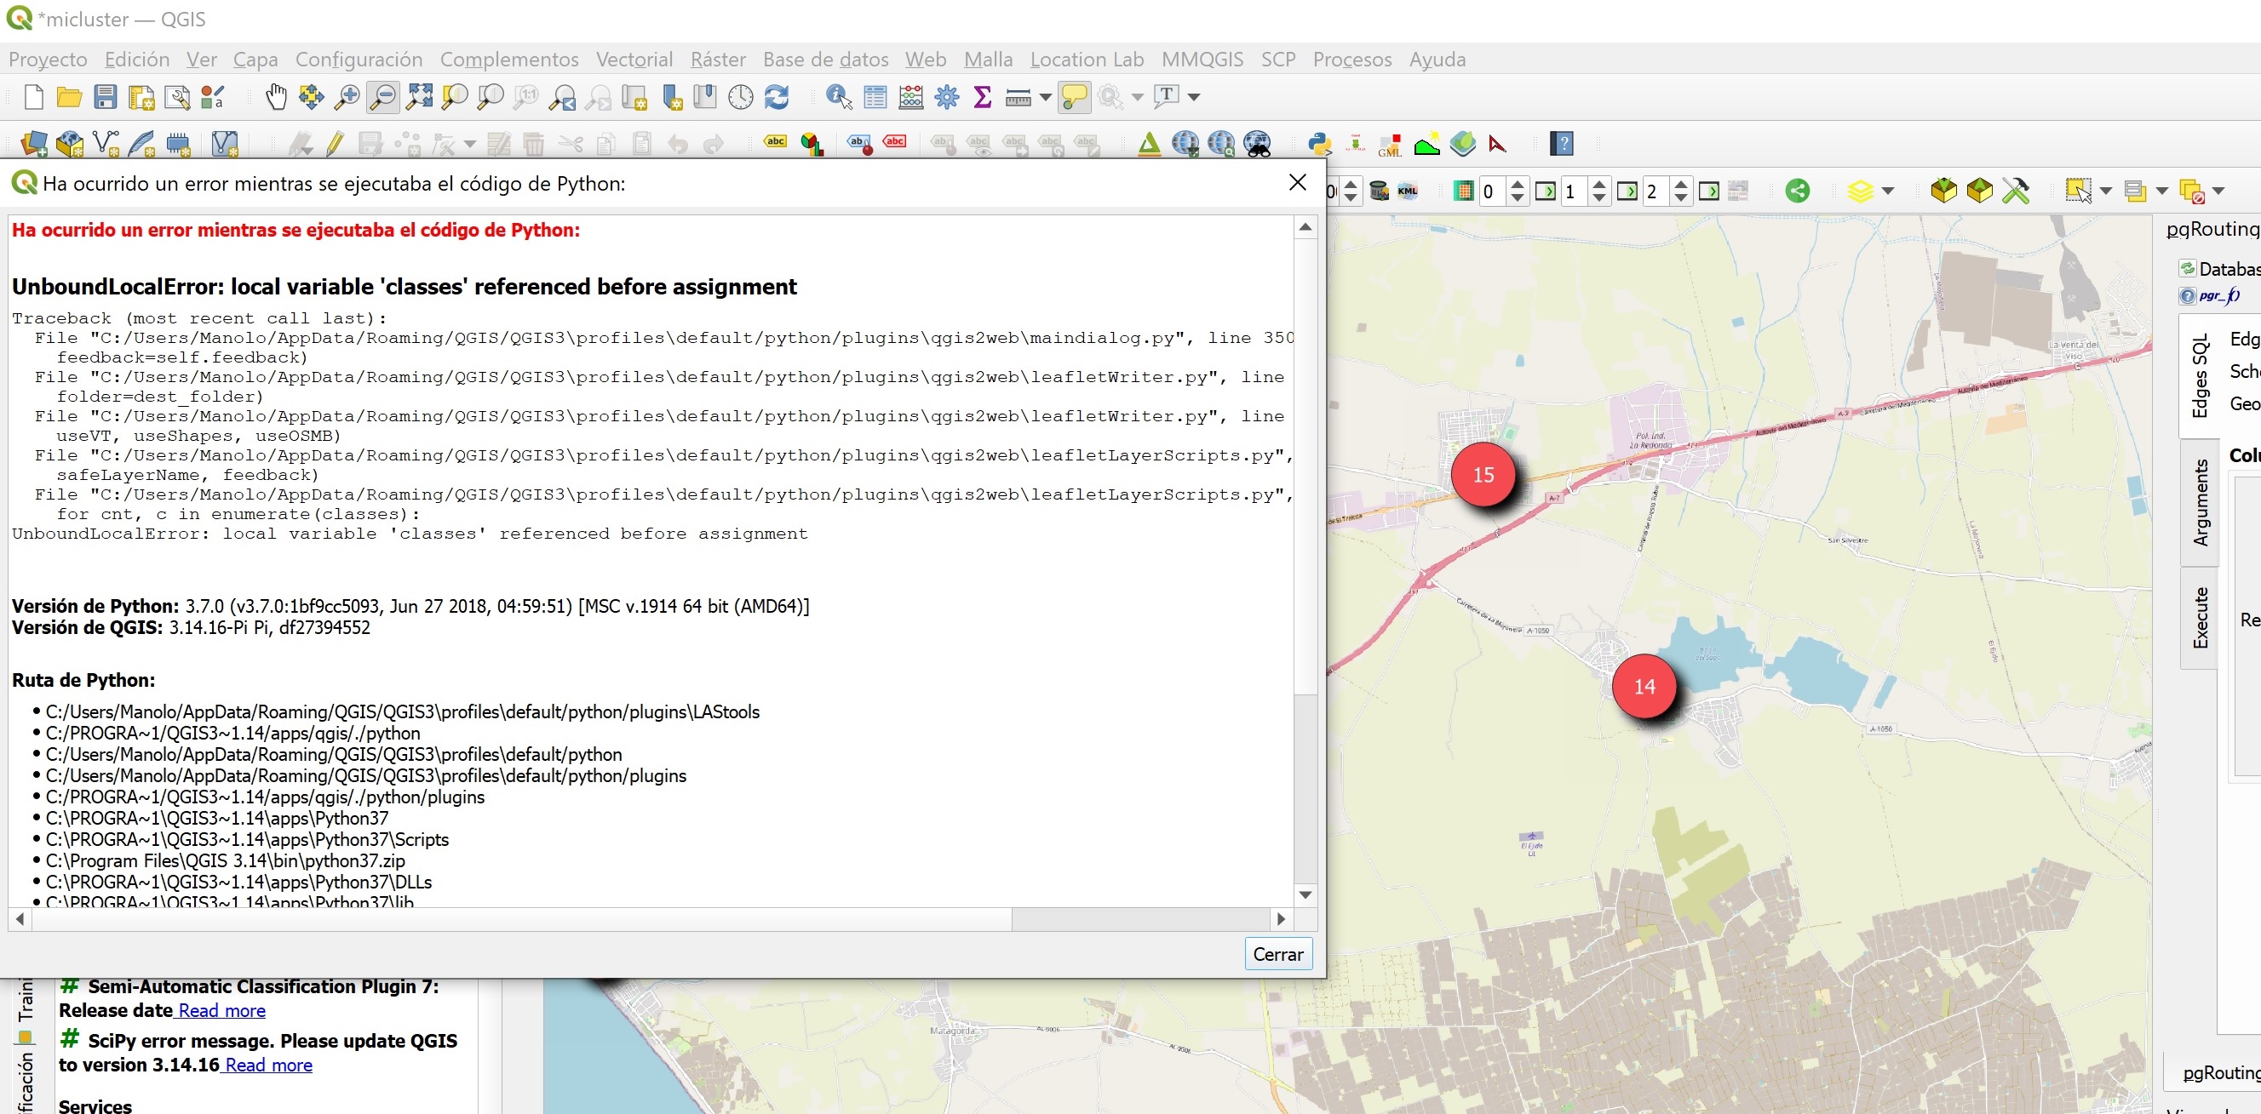2261x1114 pixels.
Task: Create a new shapefile layer
Action: coord(106,143)
